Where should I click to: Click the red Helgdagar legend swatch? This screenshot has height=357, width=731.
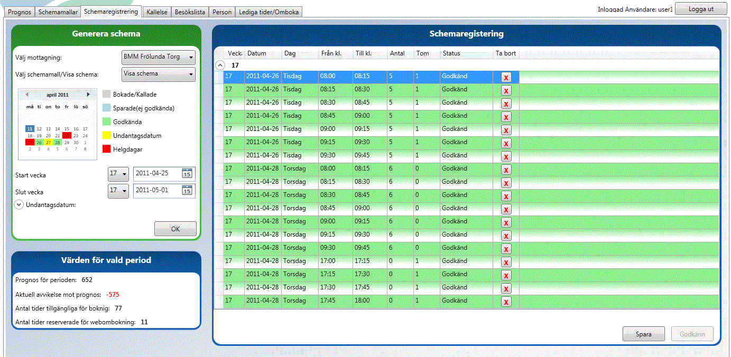coord(107,149)
